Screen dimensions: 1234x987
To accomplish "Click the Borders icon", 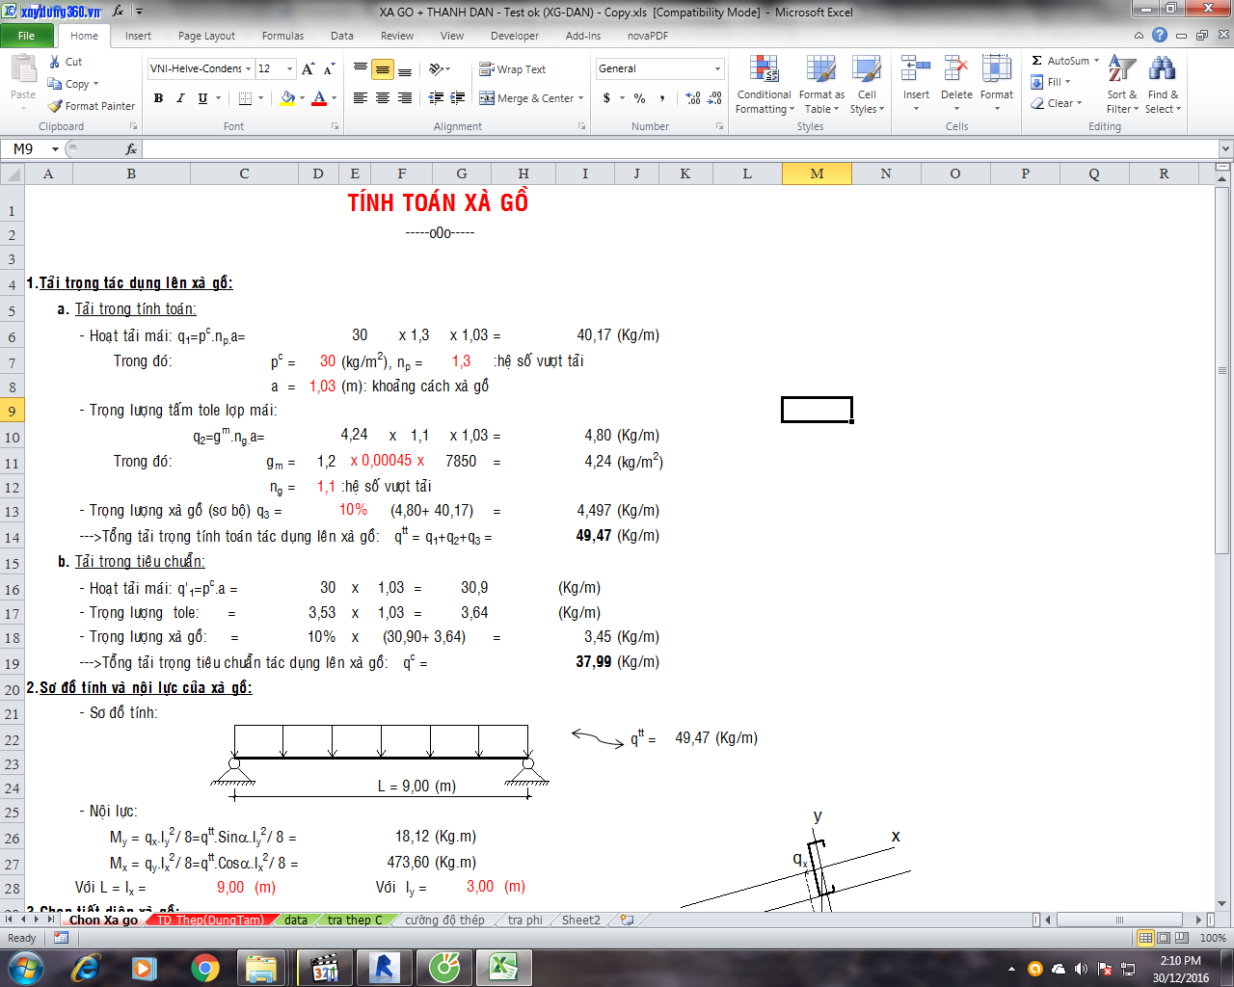I will (x=245, y=98).
